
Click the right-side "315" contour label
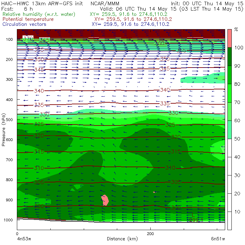[176, 151]
